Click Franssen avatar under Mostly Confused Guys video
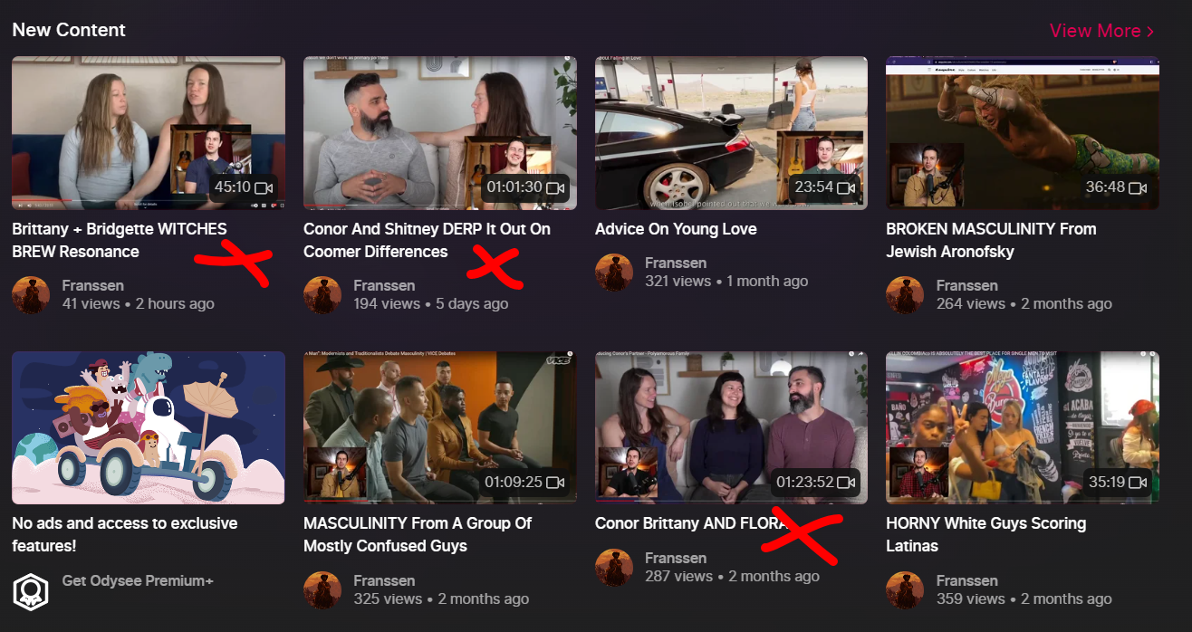Viewport: 1192px width, 632px height. coord(322,590)
